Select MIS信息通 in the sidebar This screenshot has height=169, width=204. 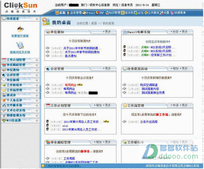tap(20, 120)
